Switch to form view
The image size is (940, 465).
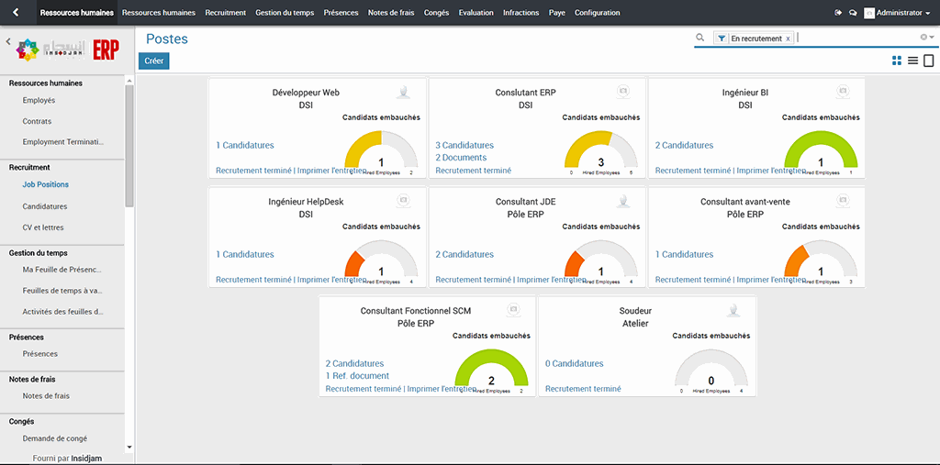928,61
